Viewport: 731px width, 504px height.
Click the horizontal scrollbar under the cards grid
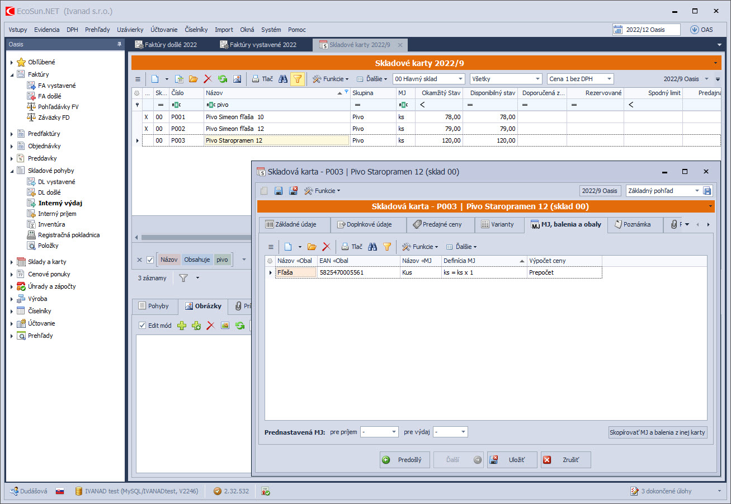[190, 239]
